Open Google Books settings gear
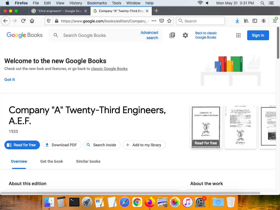Screen dimensions: 280x210 coord(185,35)
